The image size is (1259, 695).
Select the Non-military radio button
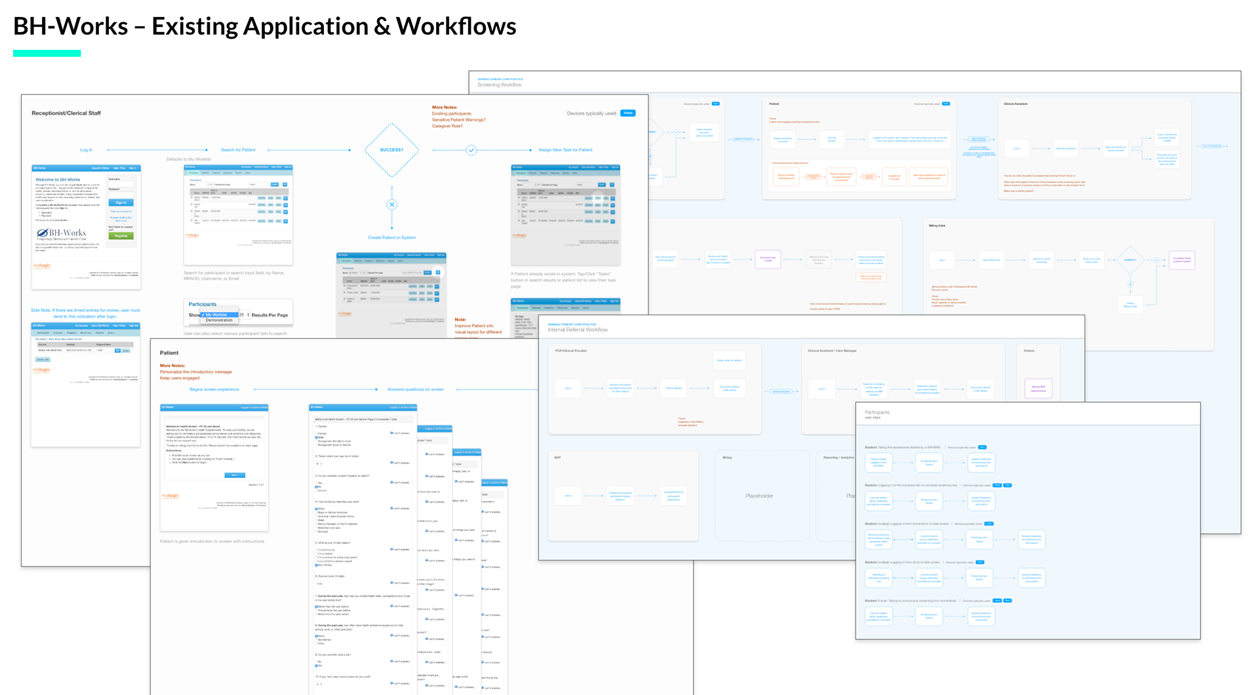[317, 565]
